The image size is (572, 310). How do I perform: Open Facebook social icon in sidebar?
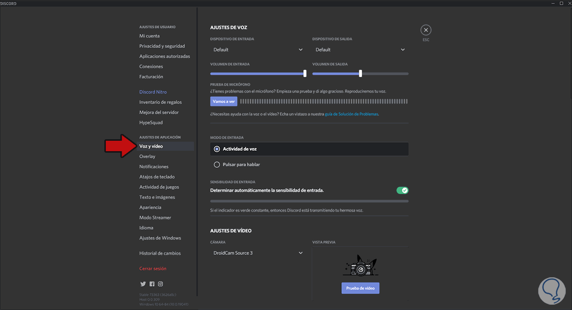click(x=152, y=284)
